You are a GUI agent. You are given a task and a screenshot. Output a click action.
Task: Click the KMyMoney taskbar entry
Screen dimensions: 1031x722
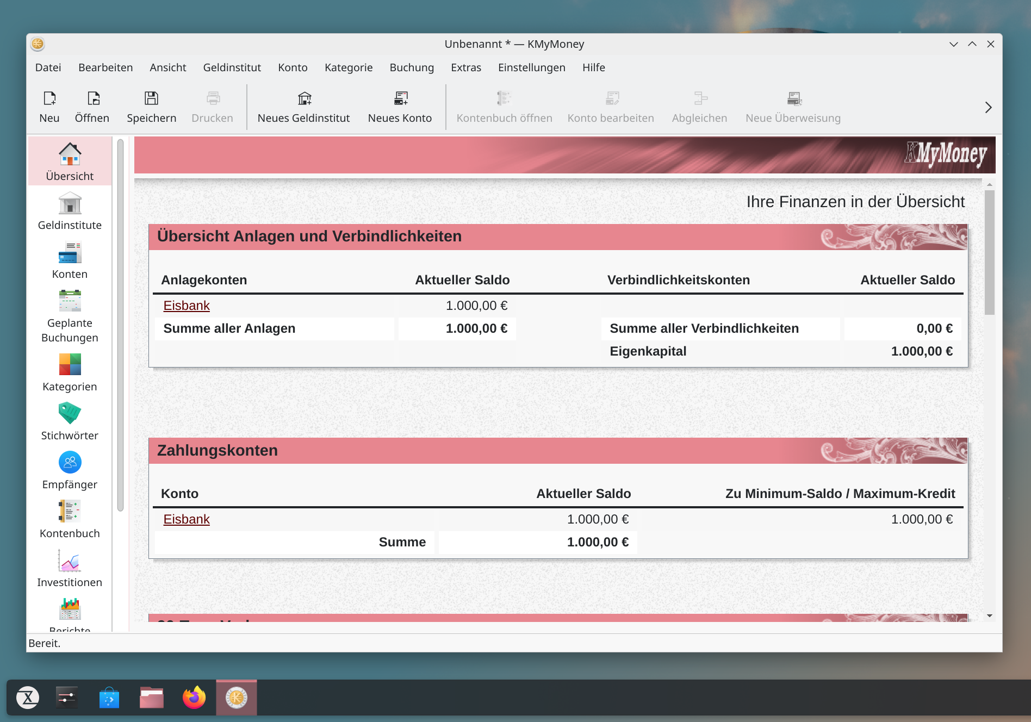point(237,698)
